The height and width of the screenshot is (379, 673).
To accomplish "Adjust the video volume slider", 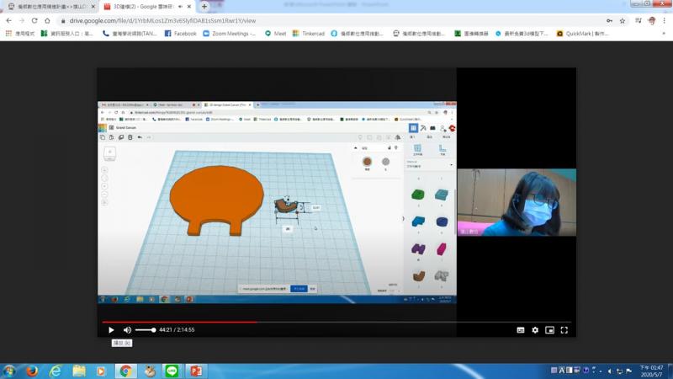I will pyautogui.click(x=146, y=330).
